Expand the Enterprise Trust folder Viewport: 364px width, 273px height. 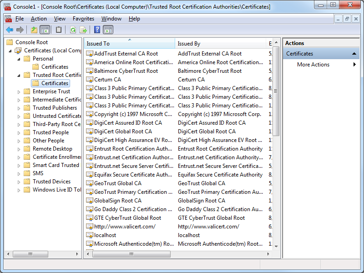(19, 91)
